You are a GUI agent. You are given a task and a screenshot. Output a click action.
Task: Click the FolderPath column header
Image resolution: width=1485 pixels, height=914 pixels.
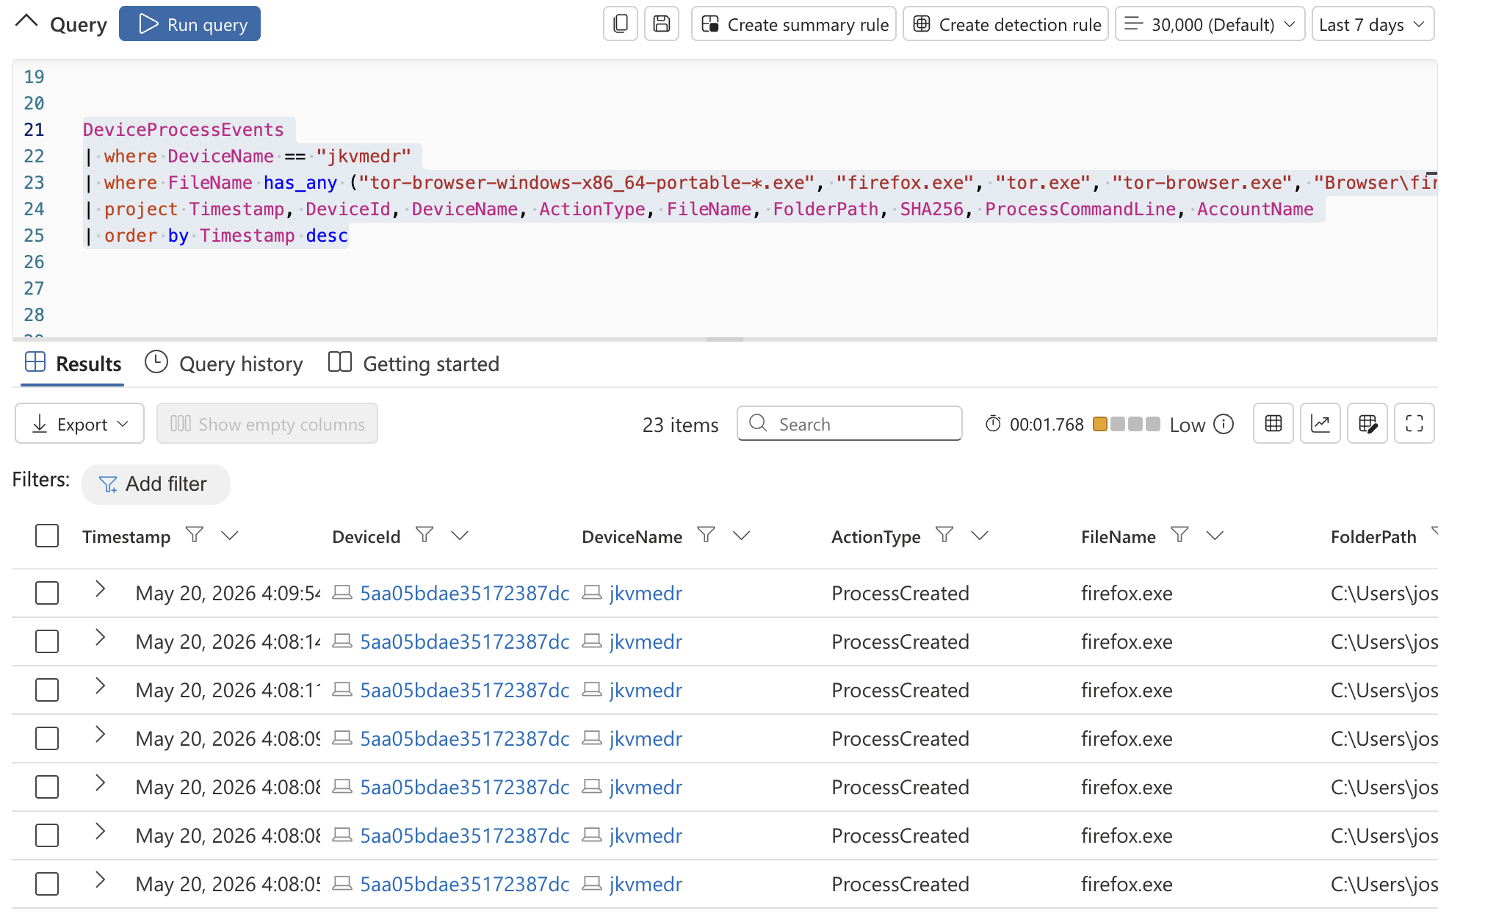click(x=1373, y=537)
